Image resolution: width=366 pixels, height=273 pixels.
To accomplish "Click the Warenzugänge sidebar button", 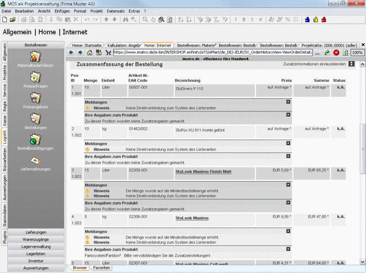I will [36, 240].
